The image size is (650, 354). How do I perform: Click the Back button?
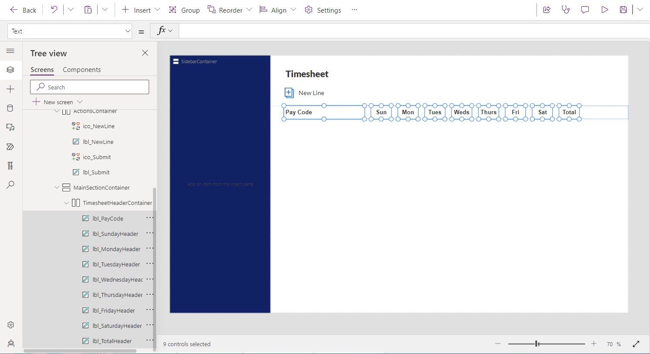coord(24,10)
